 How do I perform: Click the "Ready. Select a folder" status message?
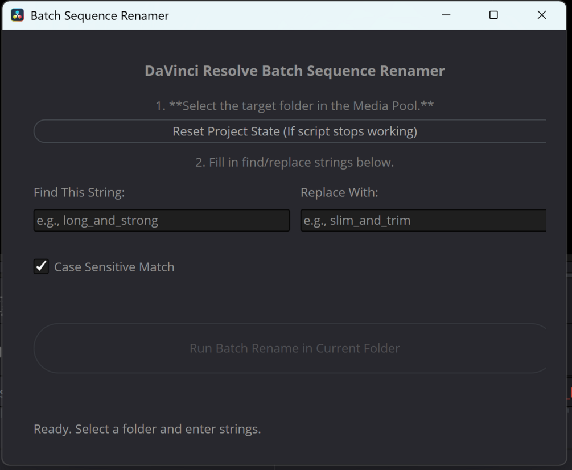pyautogui.click(x=147, y=428)
